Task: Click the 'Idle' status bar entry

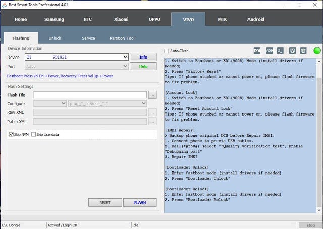Action: (135, 225)
